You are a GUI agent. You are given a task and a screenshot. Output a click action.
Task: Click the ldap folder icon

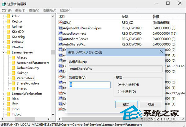coord(8,99)
